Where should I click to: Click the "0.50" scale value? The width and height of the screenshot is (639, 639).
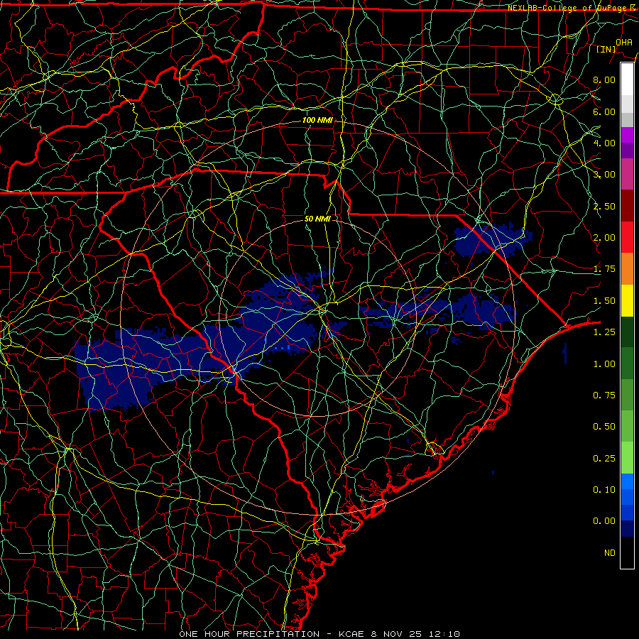(x=604, y=426)
